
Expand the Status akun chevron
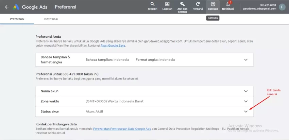[246, 111]
